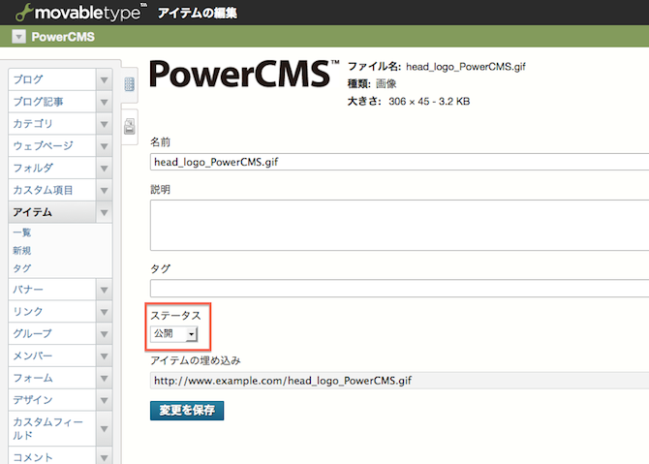
Task: Open the PowerCMS blog selector dropdown arrow
Action: pyautogui.click(x=18, y=37)
